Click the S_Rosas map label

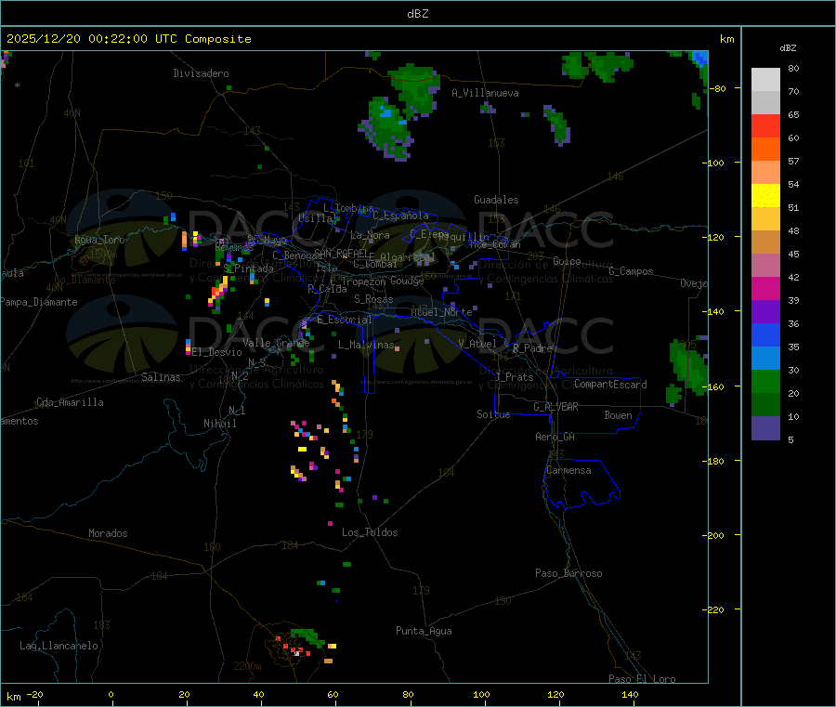(373, 299)
